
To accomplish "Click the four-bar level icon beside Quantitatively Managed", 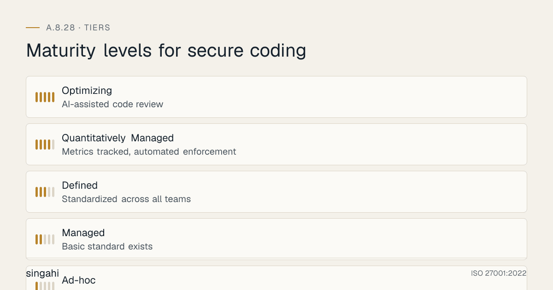I will point(45,145).
